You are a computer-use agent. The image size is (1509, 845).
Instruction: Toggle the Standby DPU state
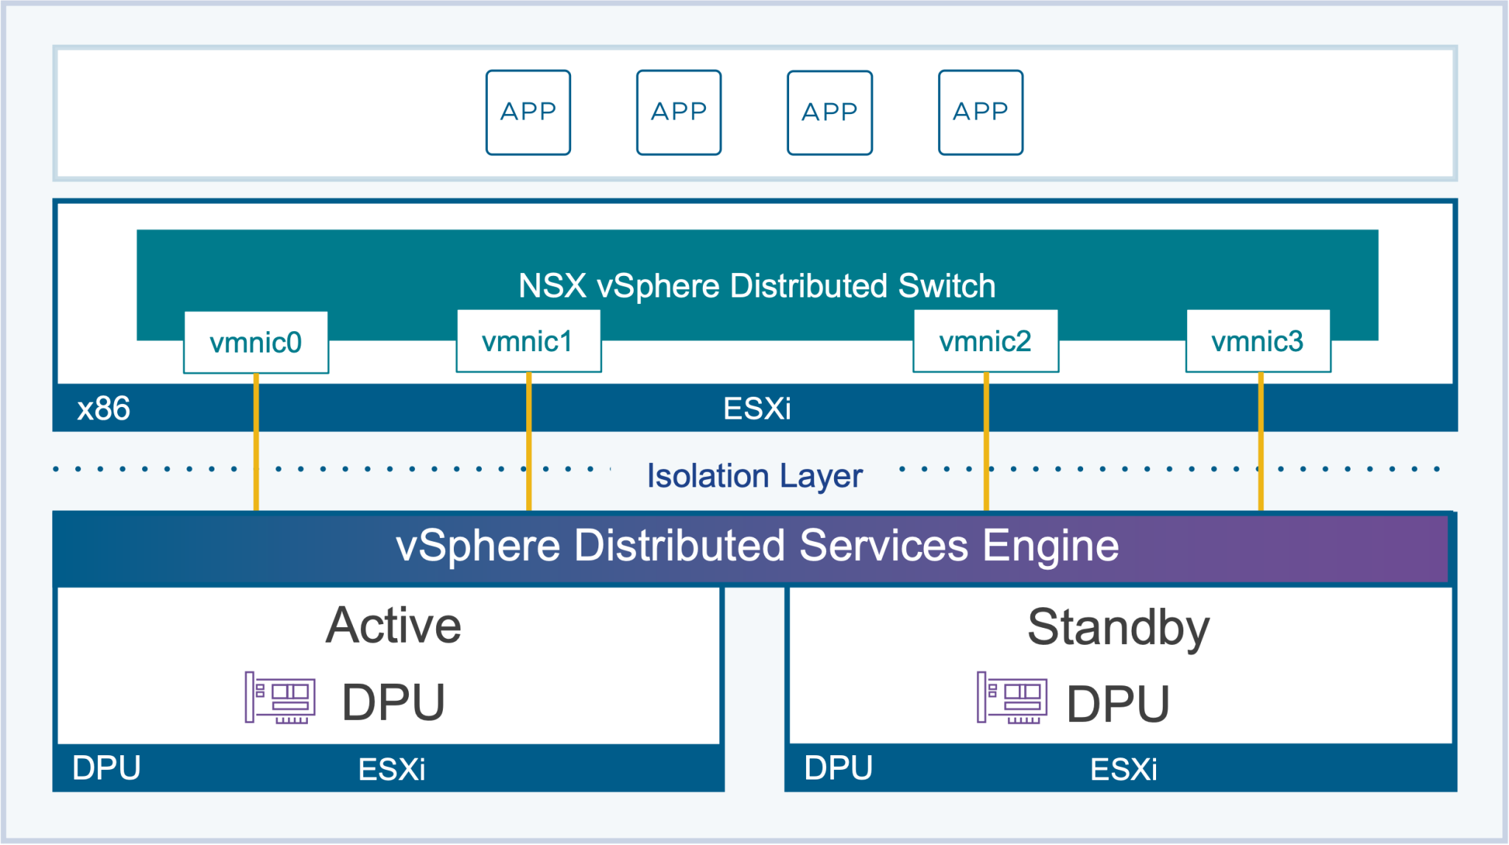click(x=1119, y=627)
